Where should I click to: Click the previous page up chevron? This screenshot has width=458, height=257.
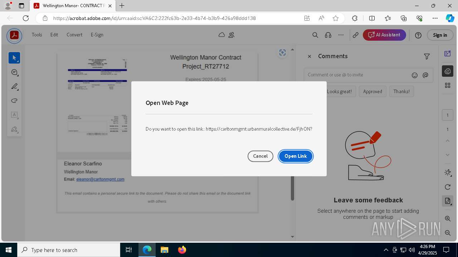click(448, 141)
